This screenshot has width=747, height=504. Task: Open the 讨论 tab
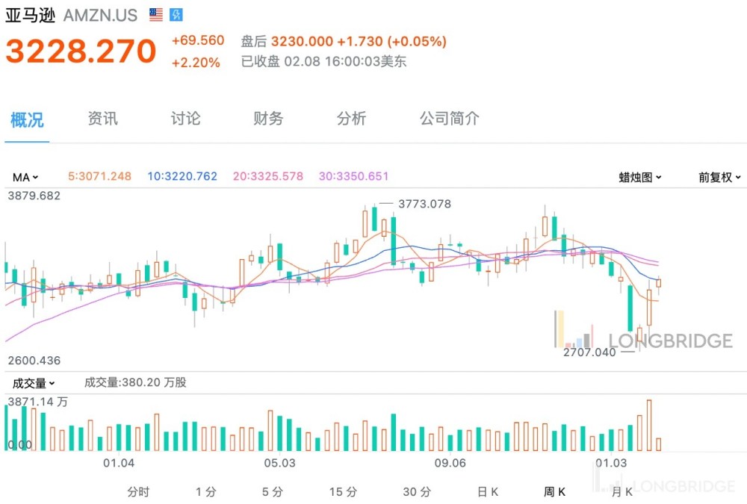tap(185, 119)
